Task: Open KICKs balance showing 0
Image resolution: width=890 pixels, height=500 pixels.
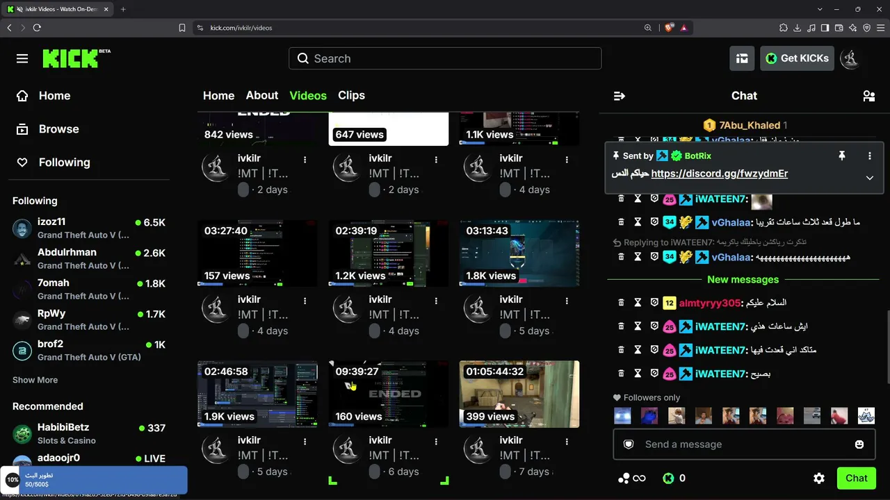Action: pyautogui.click(x=674, y=478)
